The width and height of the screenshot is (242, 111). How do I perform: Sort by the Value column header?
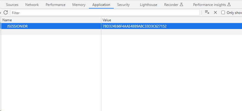pos(172,20)
